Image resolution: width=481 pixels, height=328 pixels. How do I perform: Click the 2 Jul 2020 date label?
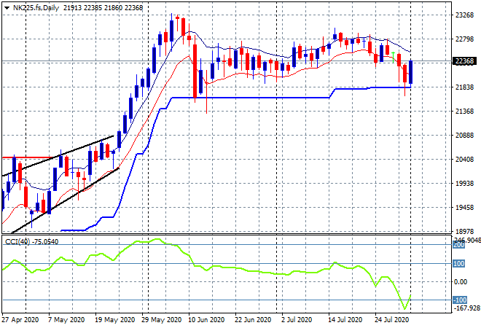coord(297,320)
